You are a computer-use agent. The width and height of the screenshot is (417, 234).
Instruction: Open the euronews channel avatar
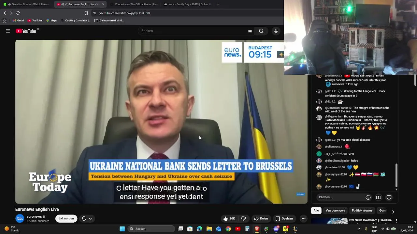(20, 219)
